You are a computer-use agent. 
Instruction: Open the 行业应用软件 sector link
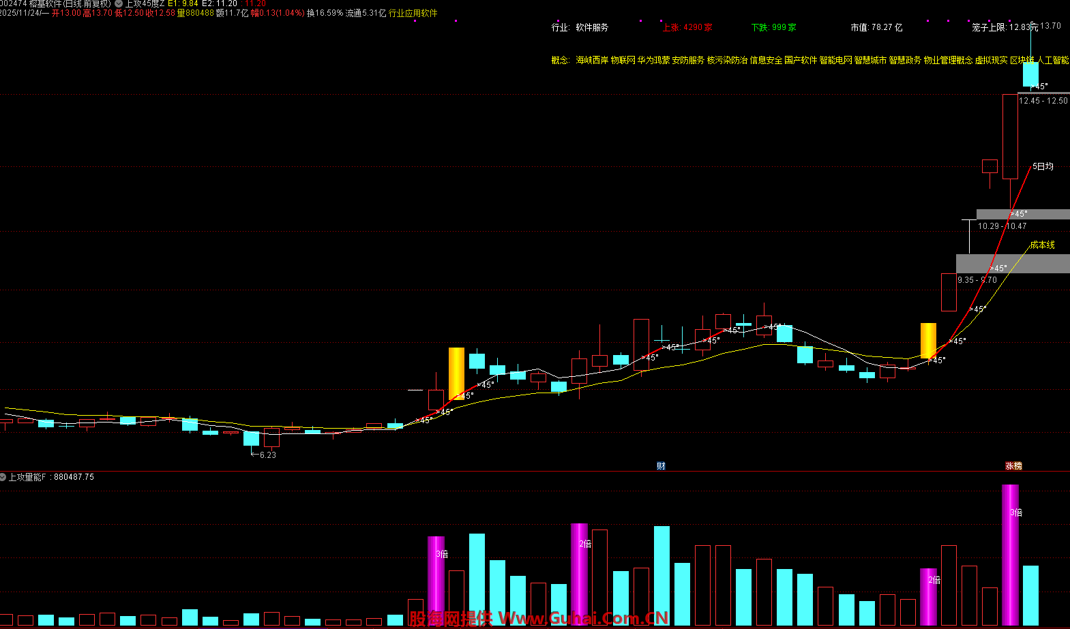tap(413, 13)
